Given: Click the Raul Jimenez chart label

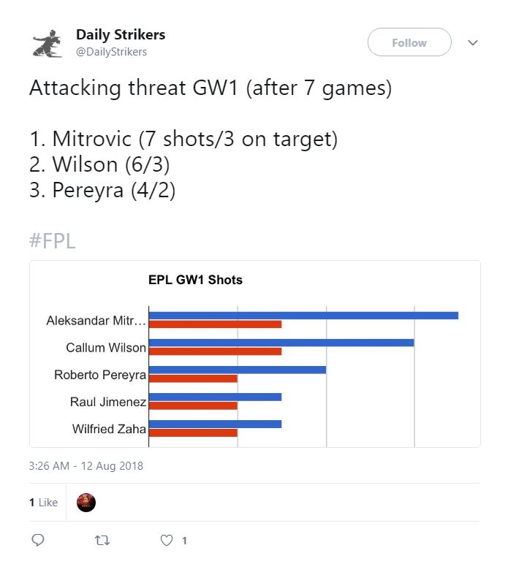Looking at the screenshot, I should click(108, 402).
